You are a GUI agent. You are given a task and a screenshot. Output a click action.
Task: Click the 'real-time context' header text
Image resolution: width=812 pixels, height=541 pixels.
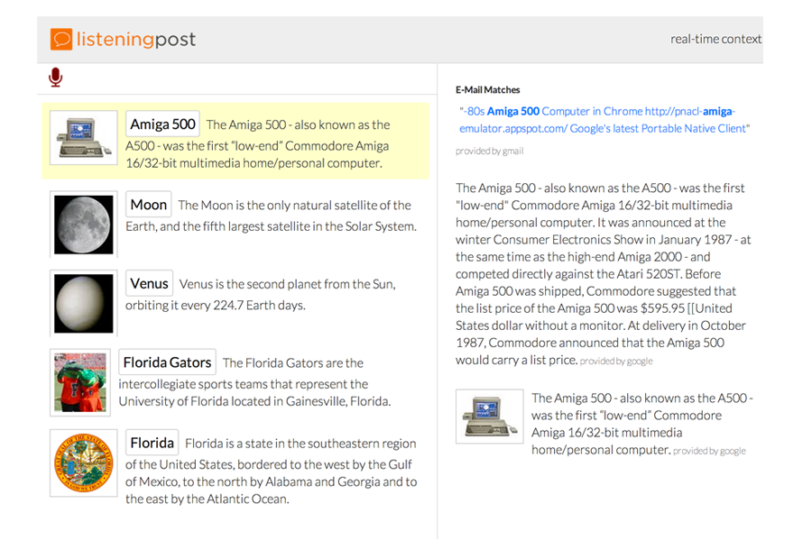coord(715,39)
